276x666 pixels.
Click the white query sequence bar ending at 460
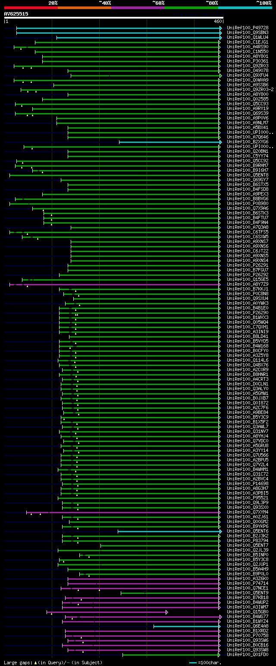[113, 18]
